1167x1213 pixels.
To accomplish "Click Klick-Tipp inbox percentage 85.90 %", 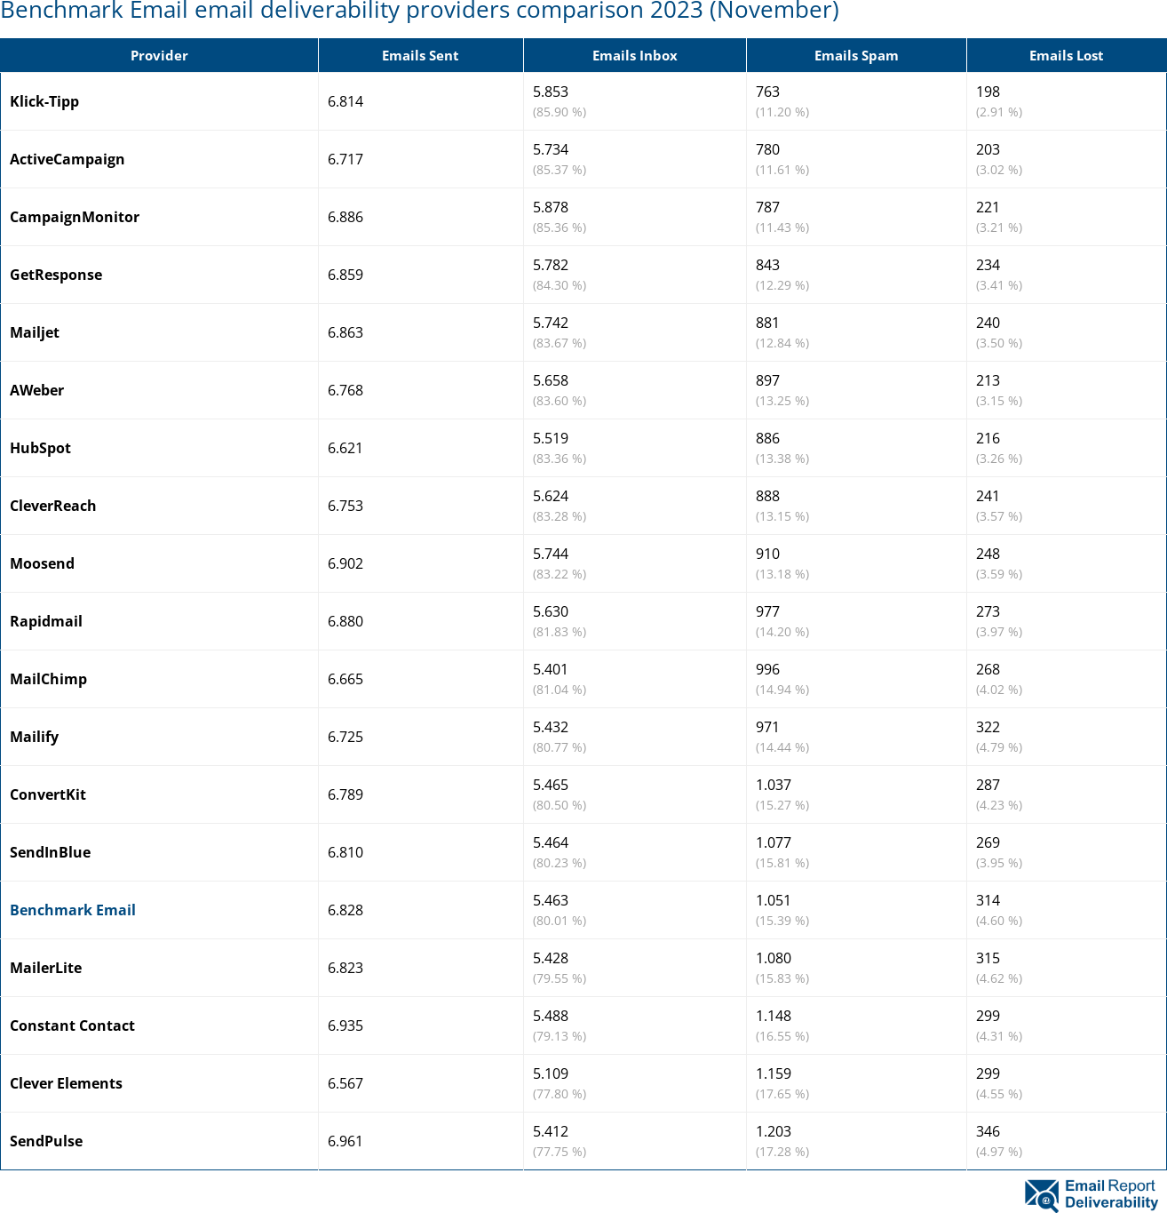I will 560,112.
